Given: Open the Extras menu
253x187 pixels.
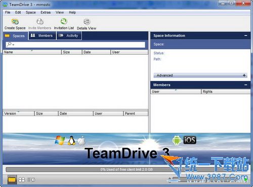Looking at the screenshot, I should click(46, 12).
